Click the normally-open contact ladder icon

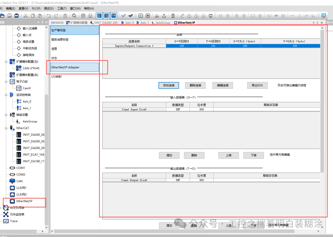point(220,16)
